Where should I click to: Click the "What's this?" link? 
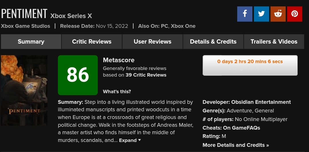pos(117,92)
